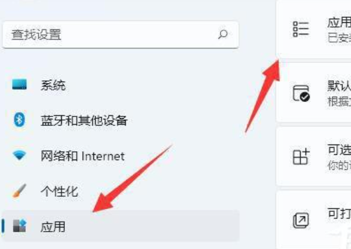
Task: Click the default apps checkmark icon
Action: click(301, 93)
